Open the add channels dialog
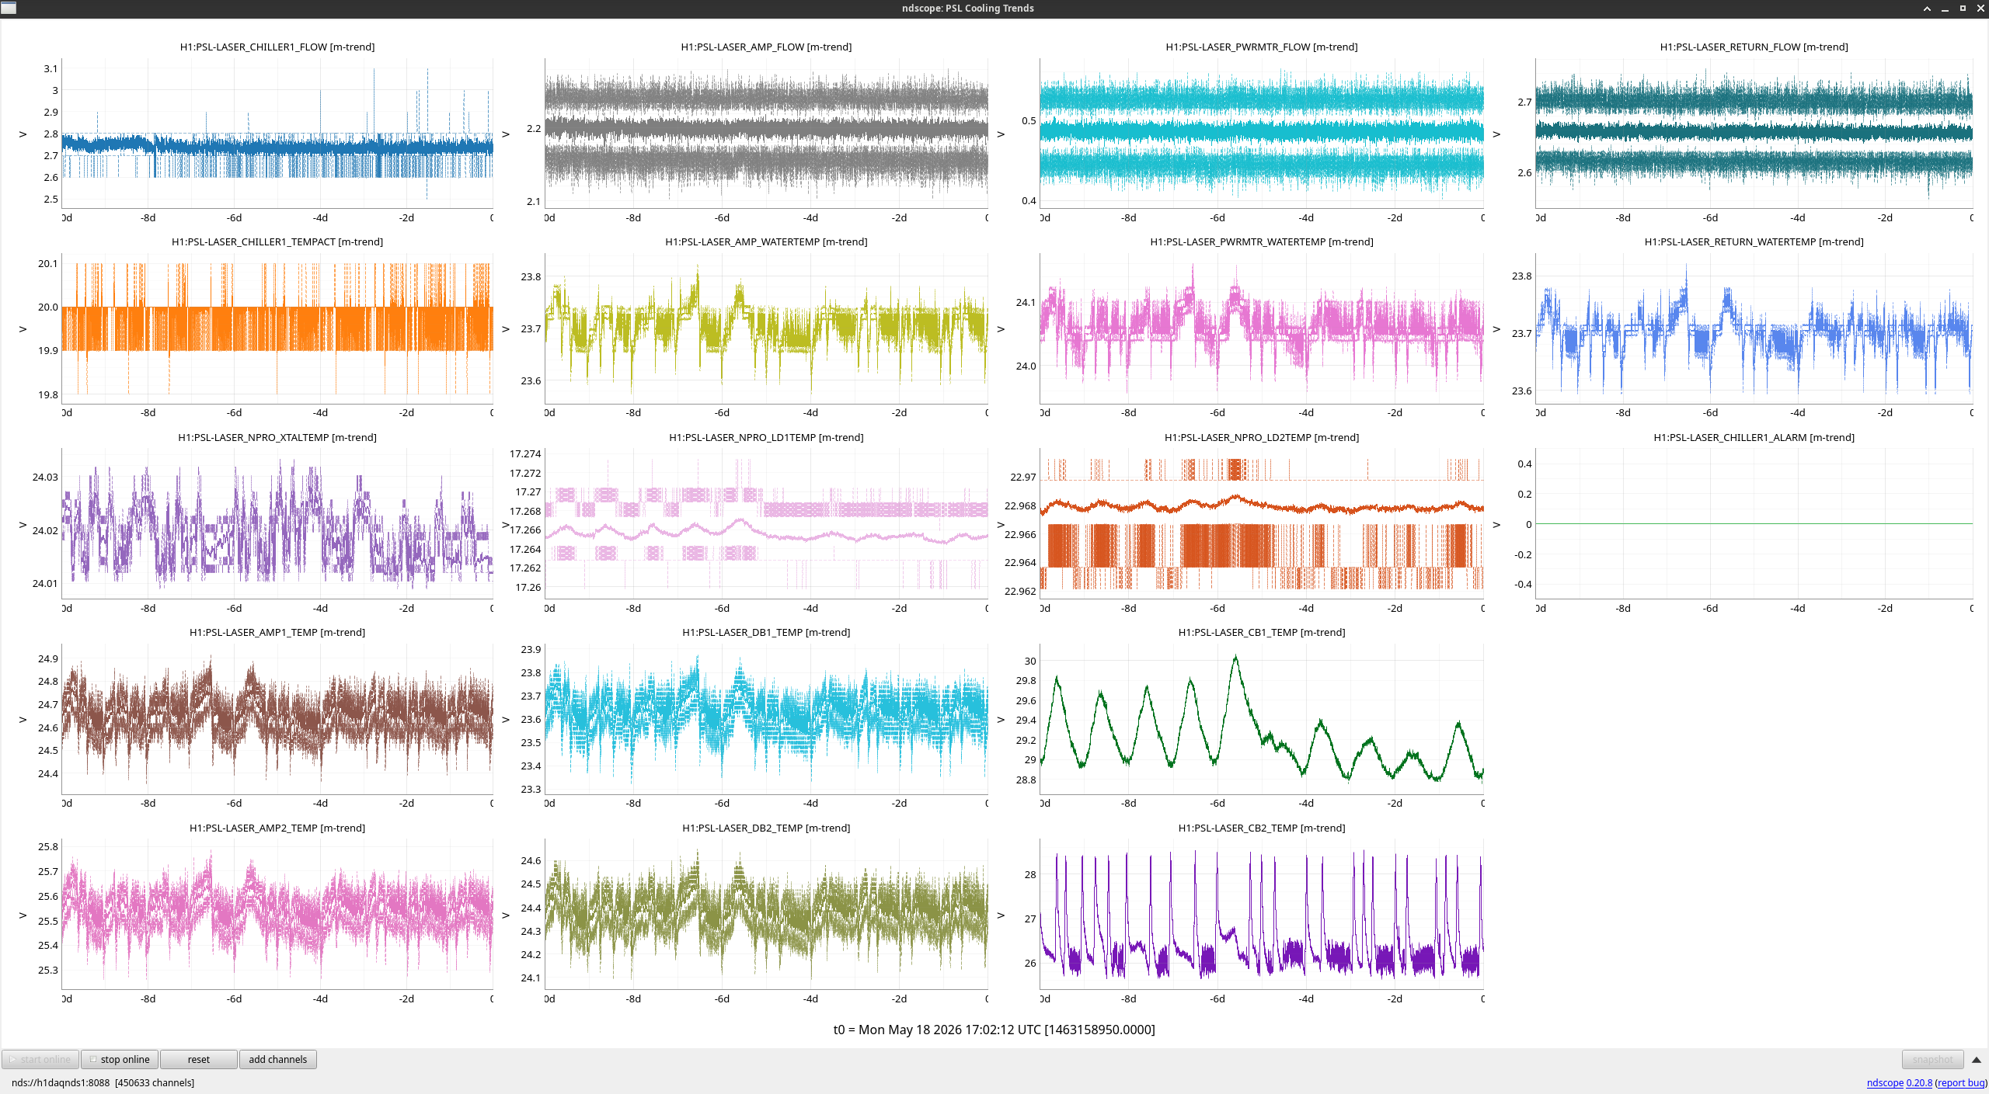The width and height of the screenshot is (1989, 1094). click(278, 1059)
